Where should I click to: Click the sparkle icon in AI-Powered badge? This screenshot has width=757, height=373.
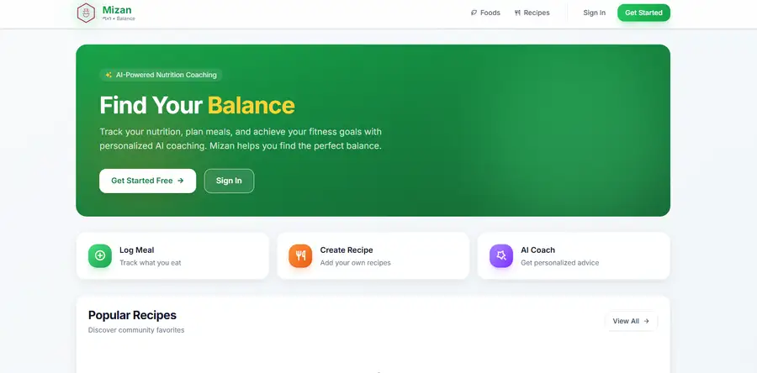pos(109,75)
